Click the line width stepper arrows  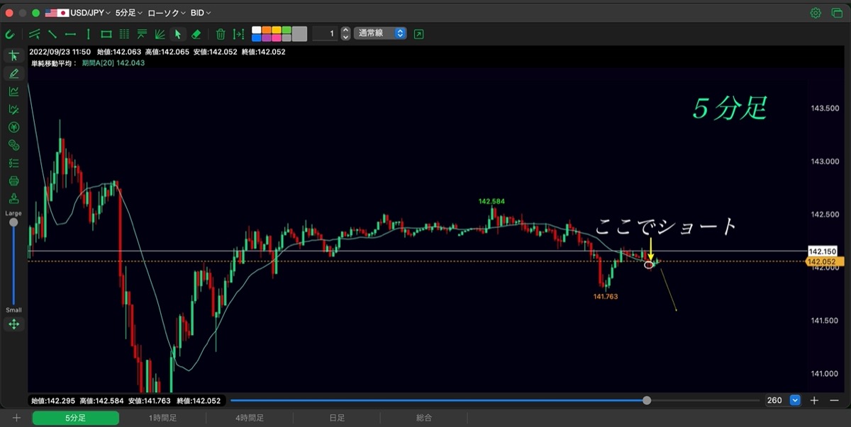tap(345, 33)
